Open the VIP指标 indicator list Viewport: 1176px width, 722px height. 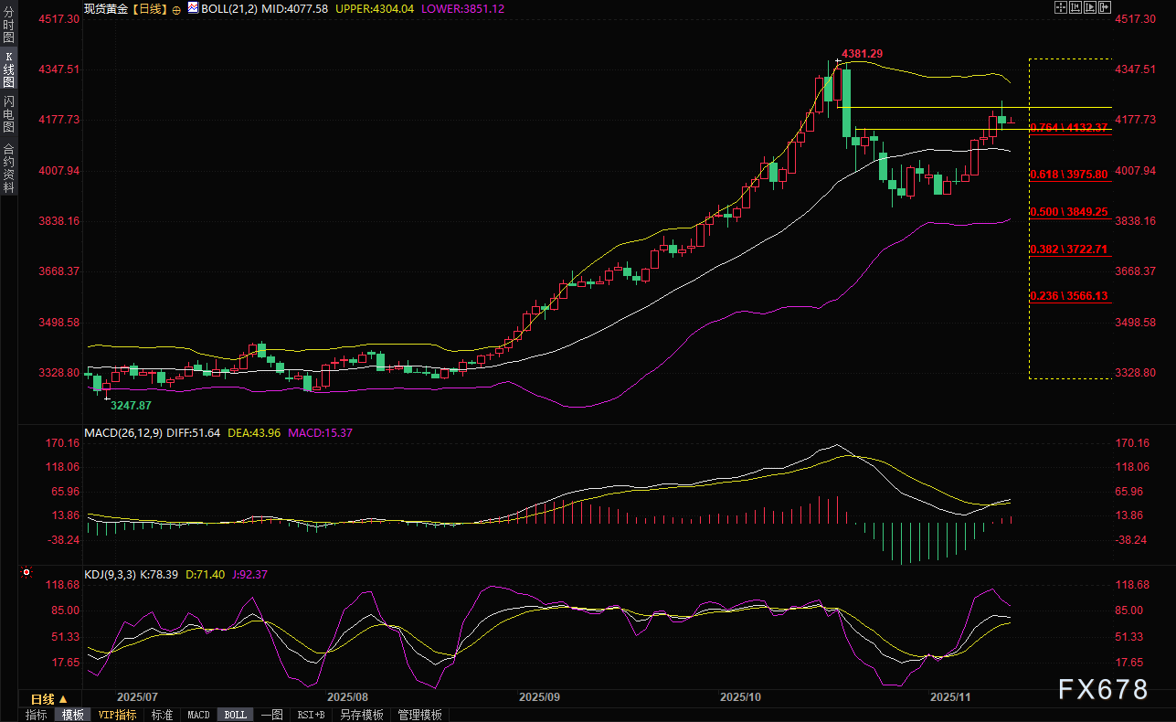tap(118, 715)
